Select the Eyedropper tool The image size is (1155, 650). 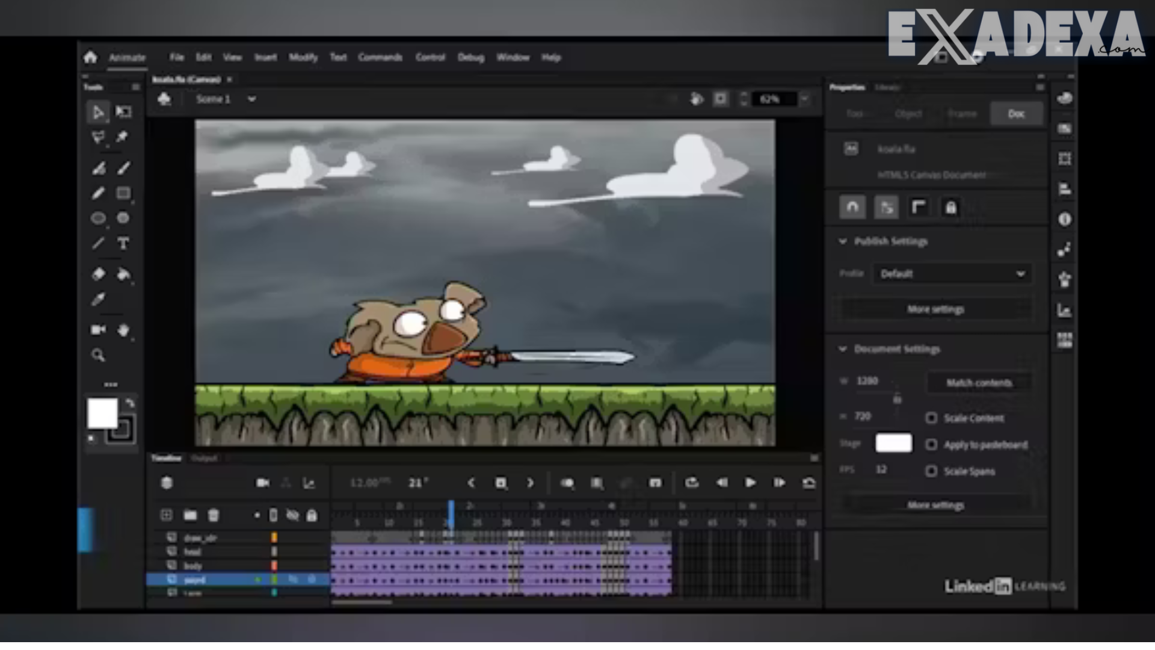(x=98, y=300)
